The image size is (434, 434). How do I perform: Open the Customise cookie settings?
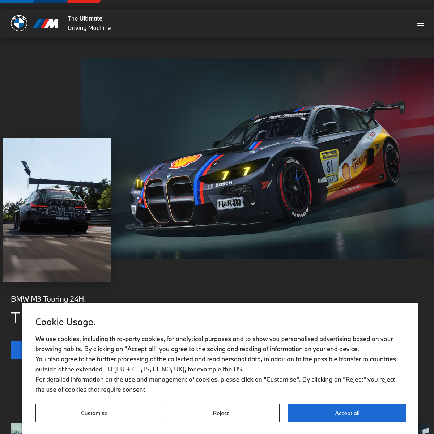coord(94,413)
